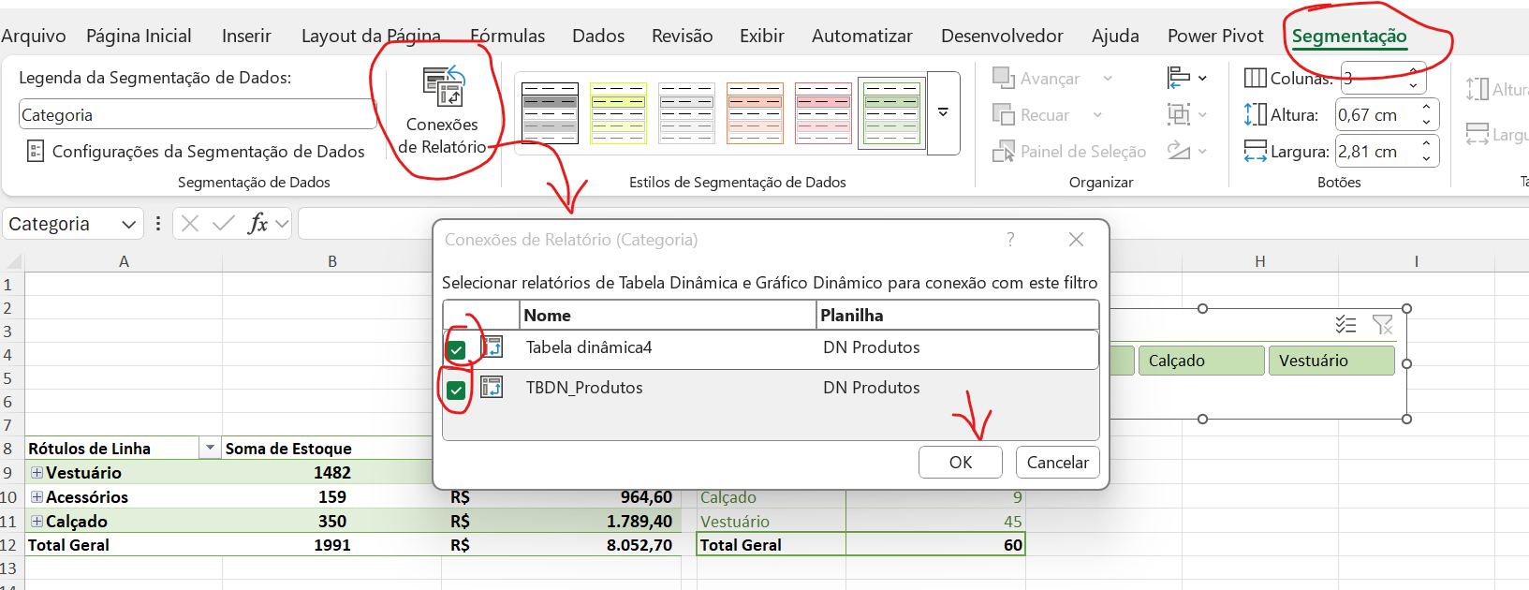Open Conexões de Relatório
Viewport: 1529px width, 590px height.
pos(443,111)
